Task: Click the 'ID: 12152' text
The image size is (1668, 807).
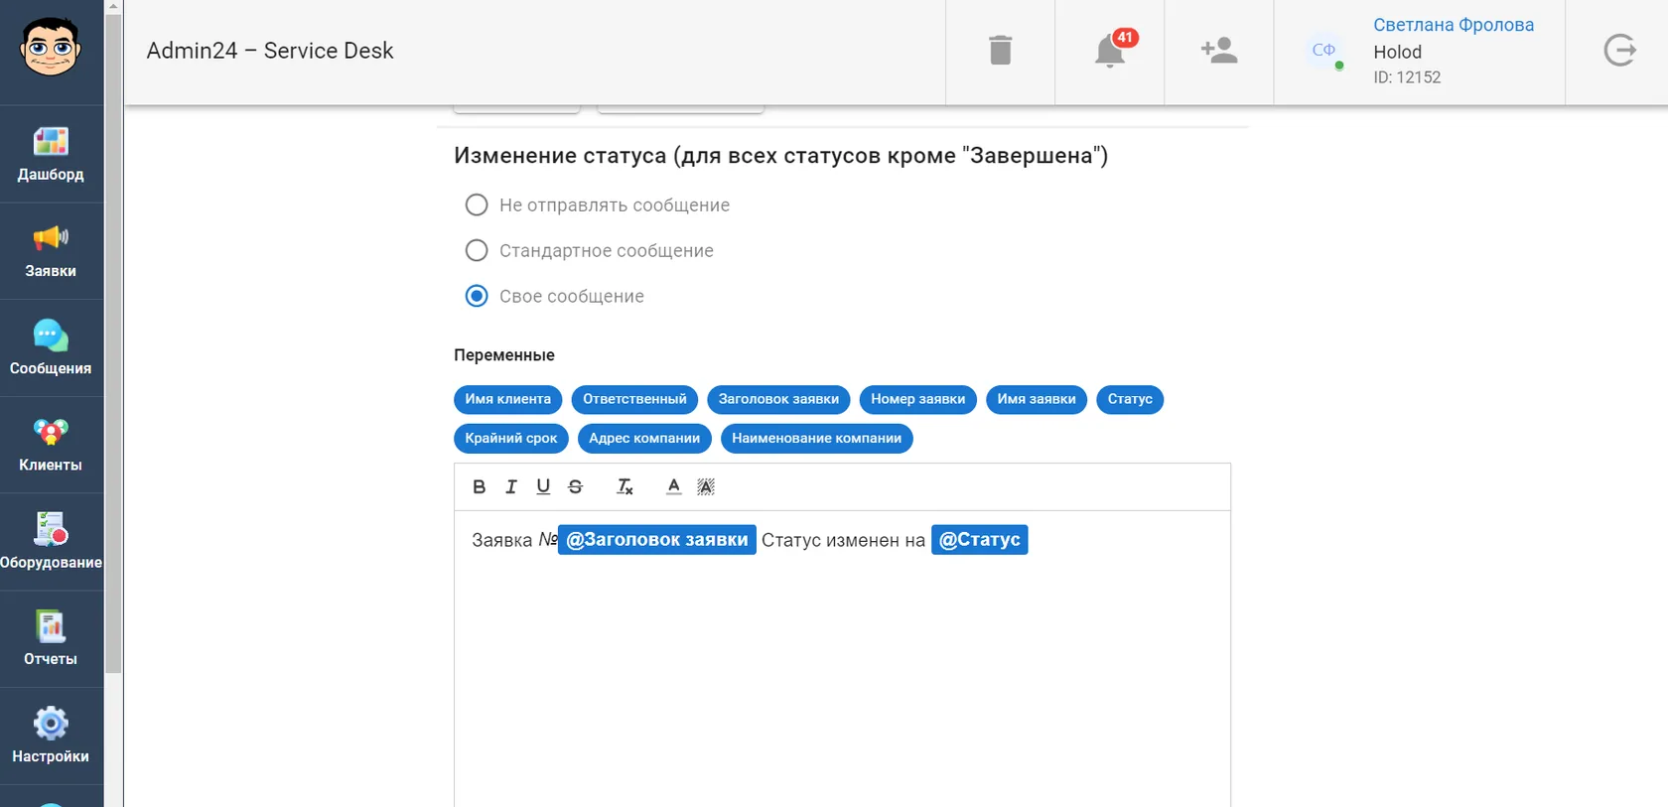Action: (1407, 77)
